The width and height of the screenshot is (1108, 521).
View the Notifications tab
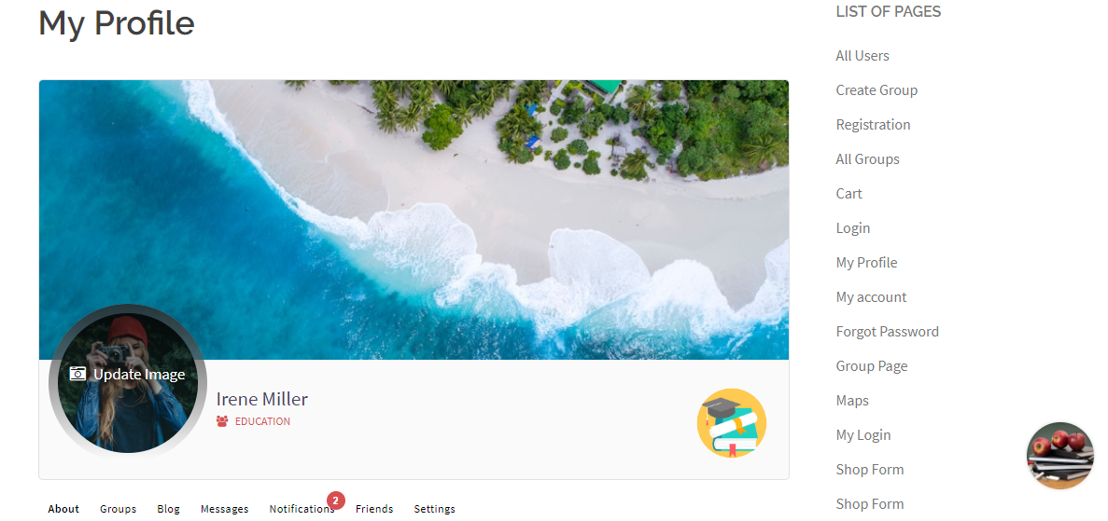pos(302,509)
